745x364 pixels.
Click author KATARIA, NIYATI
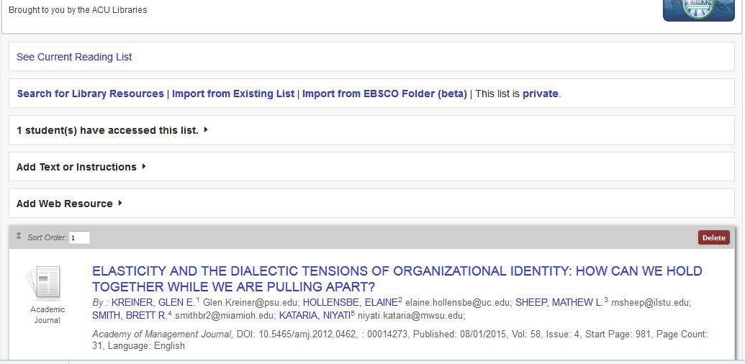pos(315,315)
